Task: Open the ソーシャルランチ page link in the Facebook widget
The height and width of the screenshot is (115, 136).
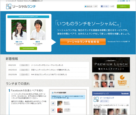Action: [x=107, y=98]
